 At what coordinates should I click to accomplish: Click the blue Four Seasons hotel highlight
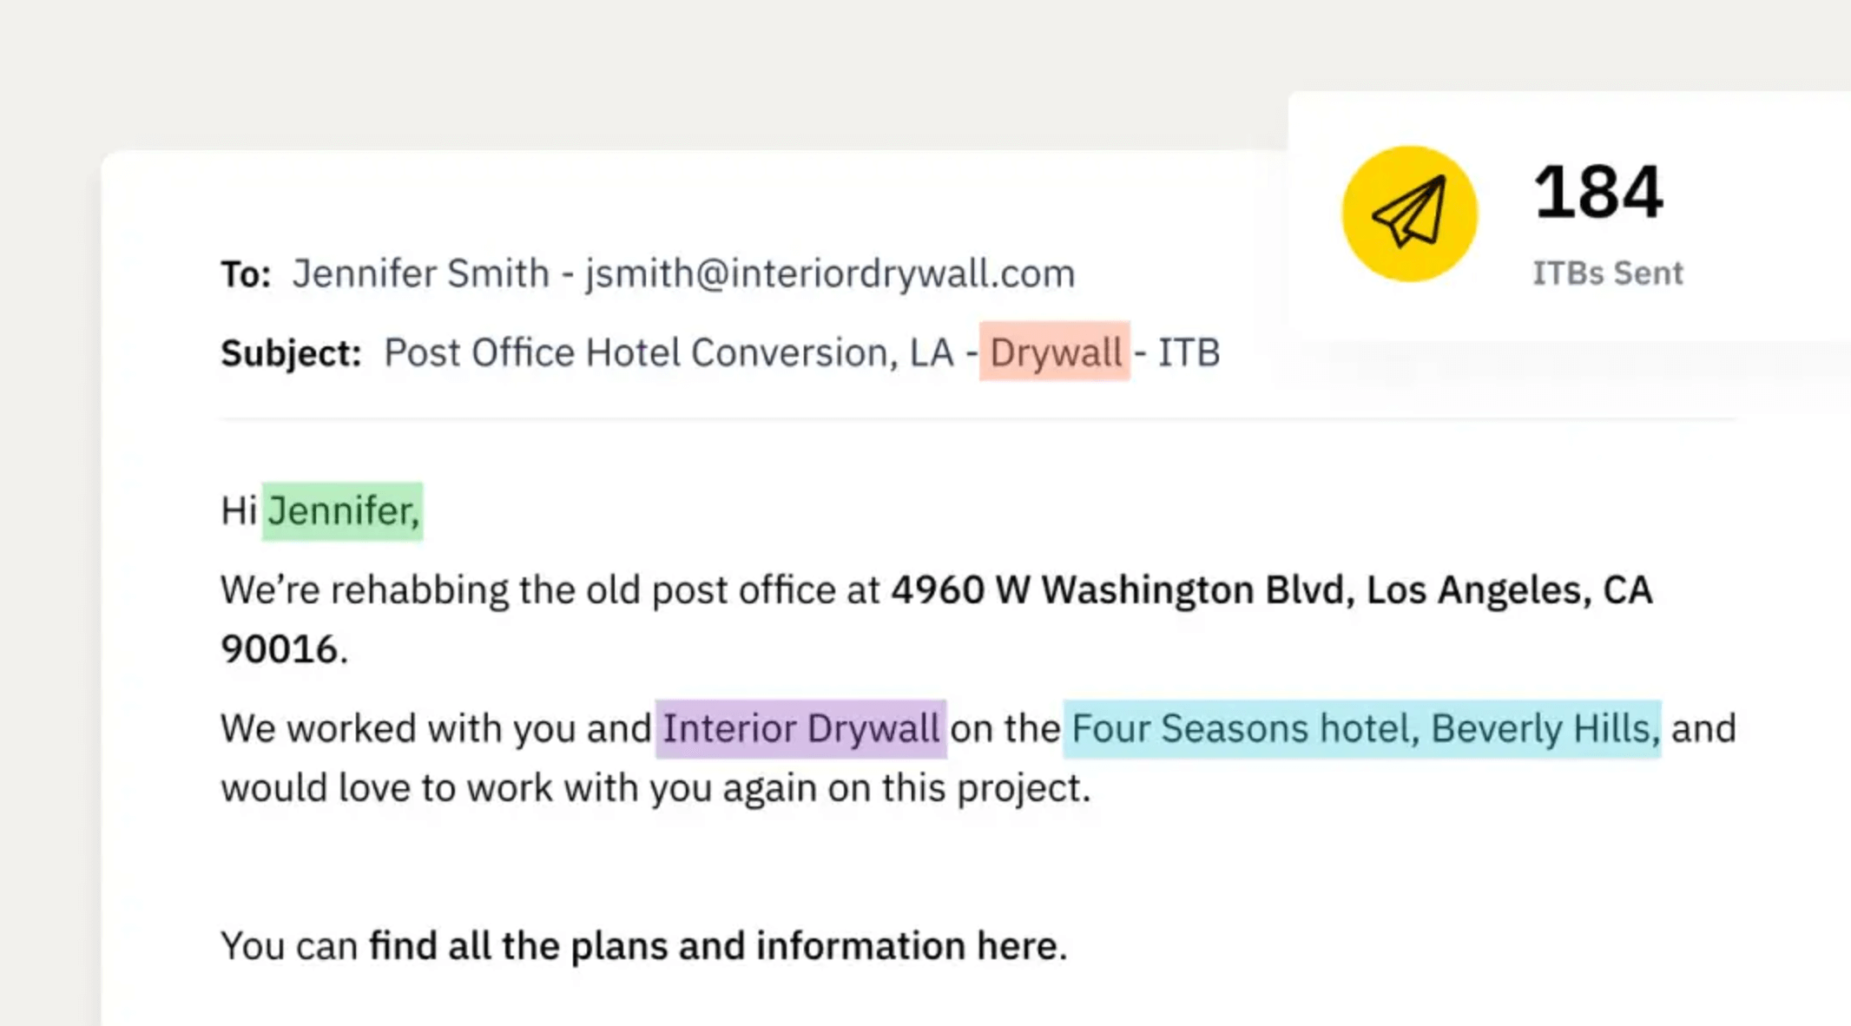point(1362,728)
